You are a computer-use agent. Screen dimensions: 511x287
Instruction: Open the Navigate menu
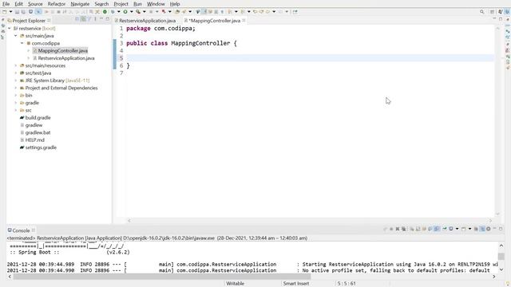80,4
